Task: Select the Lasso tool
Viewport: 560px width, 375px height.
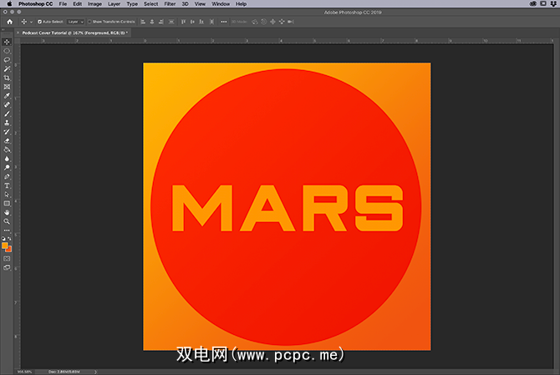Action: point(7,59)
